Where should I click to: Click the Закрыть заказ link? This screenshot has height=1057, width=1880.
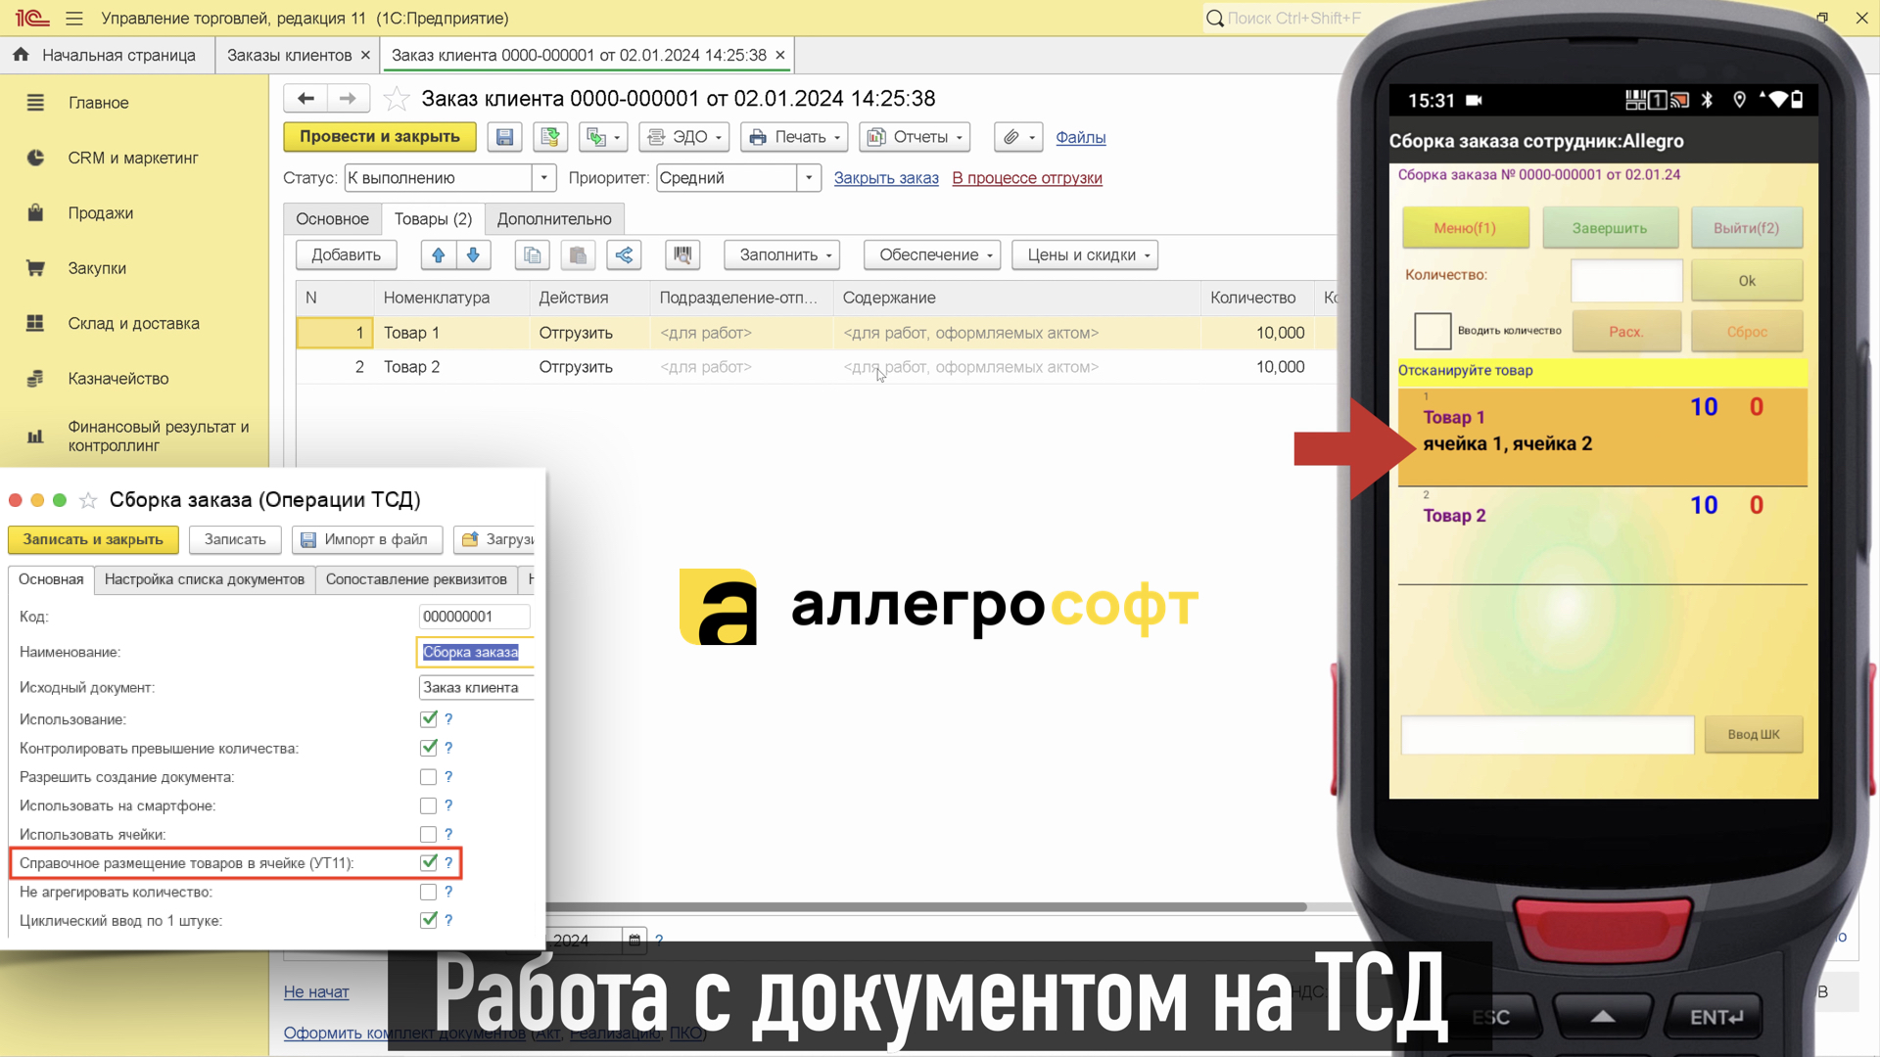click(886, 178)
